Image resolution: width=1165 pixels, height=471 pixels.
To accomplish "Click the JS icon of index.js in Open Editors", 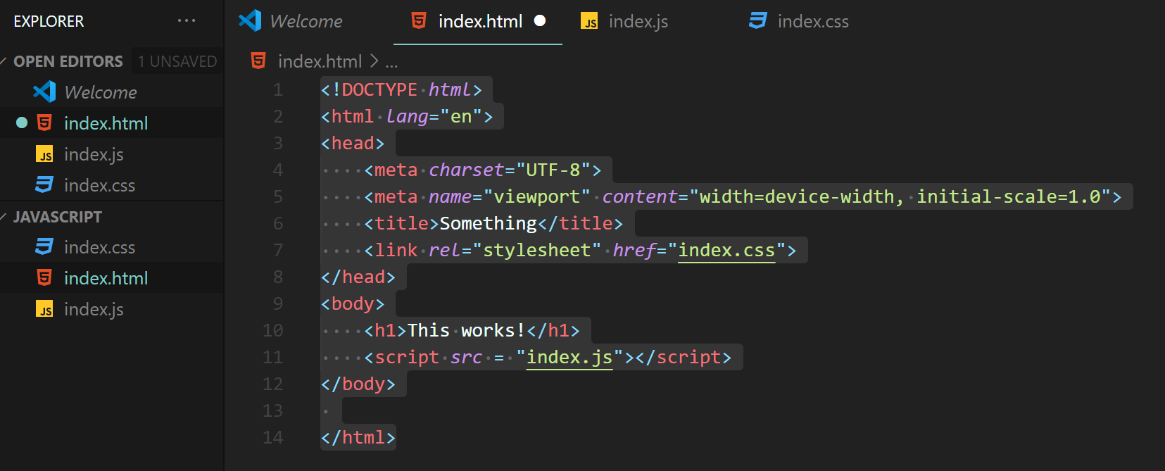I will coord(44,154).
